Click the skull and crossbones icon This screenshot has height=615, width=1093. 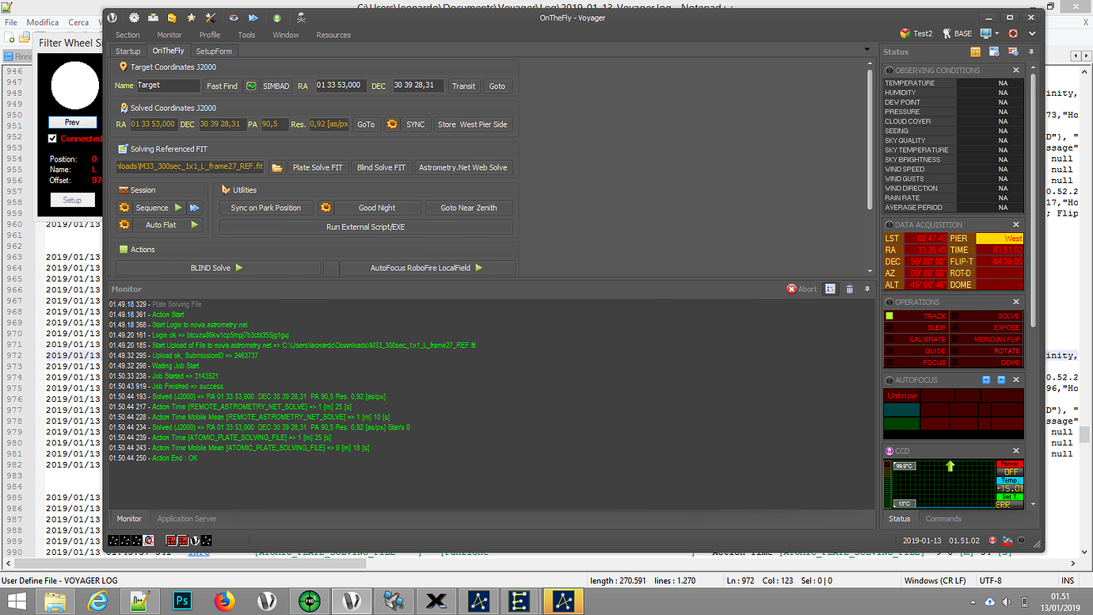coord(301,17)
